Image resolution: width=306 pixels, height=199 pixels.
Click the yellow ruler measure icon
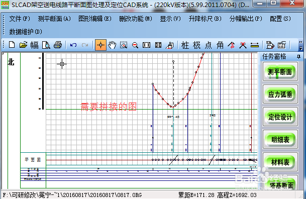(255, 45)
